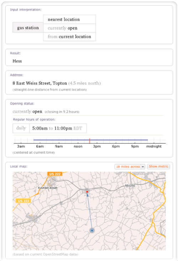Click the Show metric button
This screenshot has height=261, width=178.
(x=158, y=166)
